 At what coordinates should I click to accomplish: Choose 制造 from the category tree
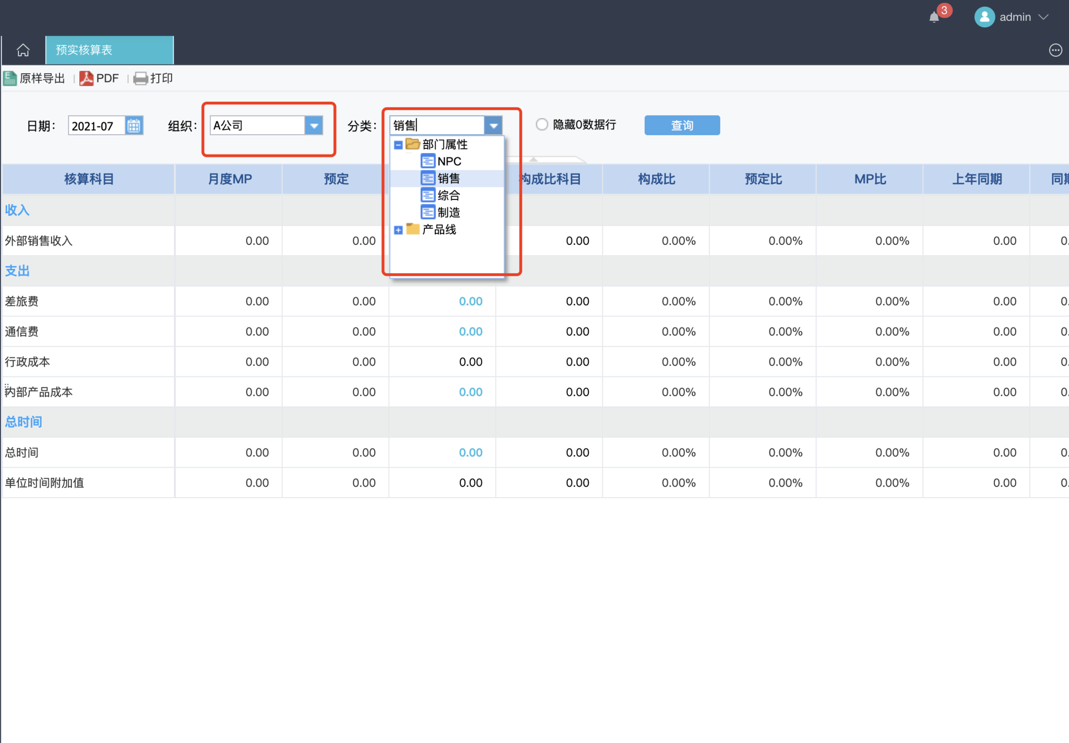point(448,213)
